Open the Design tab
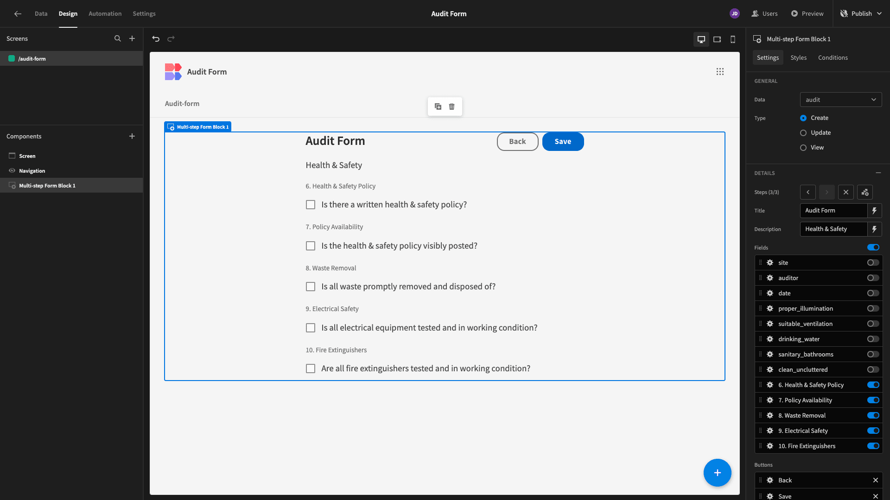Viewport: 890px width, 500px height. pos(68,14)
